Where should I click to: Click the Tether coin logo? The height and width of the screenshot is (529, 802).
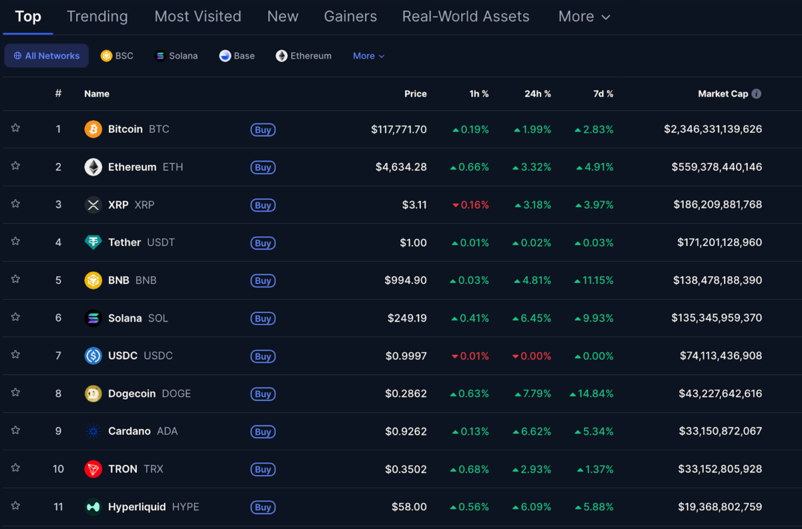[x=93, y=242]
